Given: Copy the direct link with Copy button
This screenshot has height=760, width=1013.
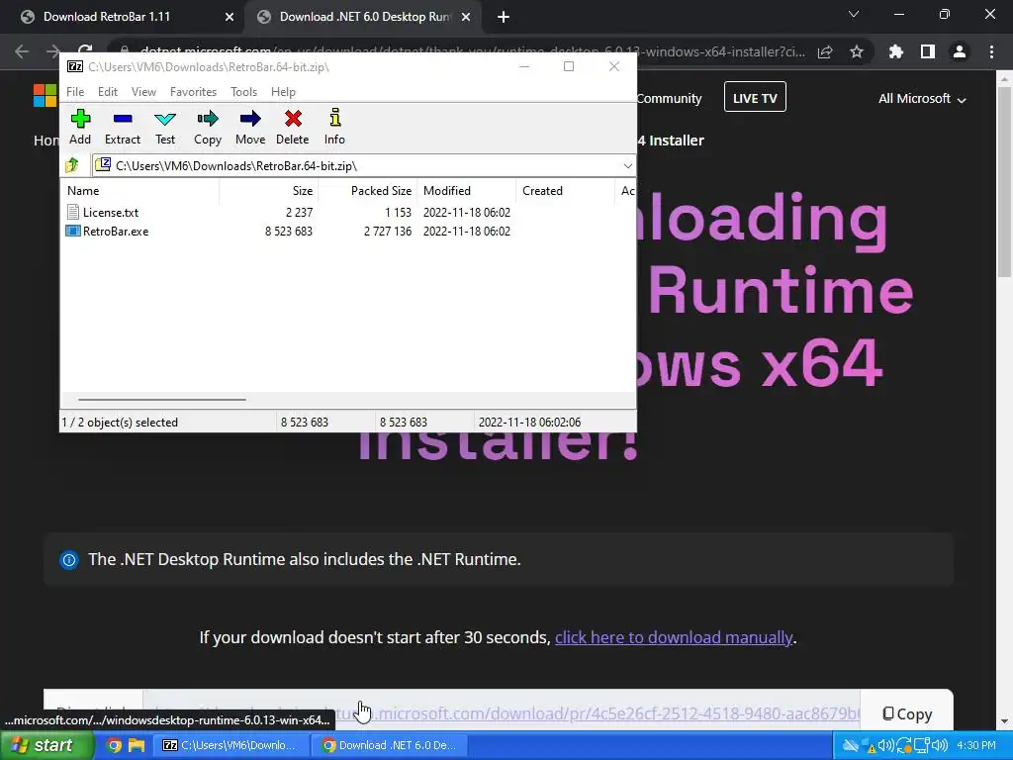Looking at the screenshot, I should pyautogui.click(x=907, y=713).
